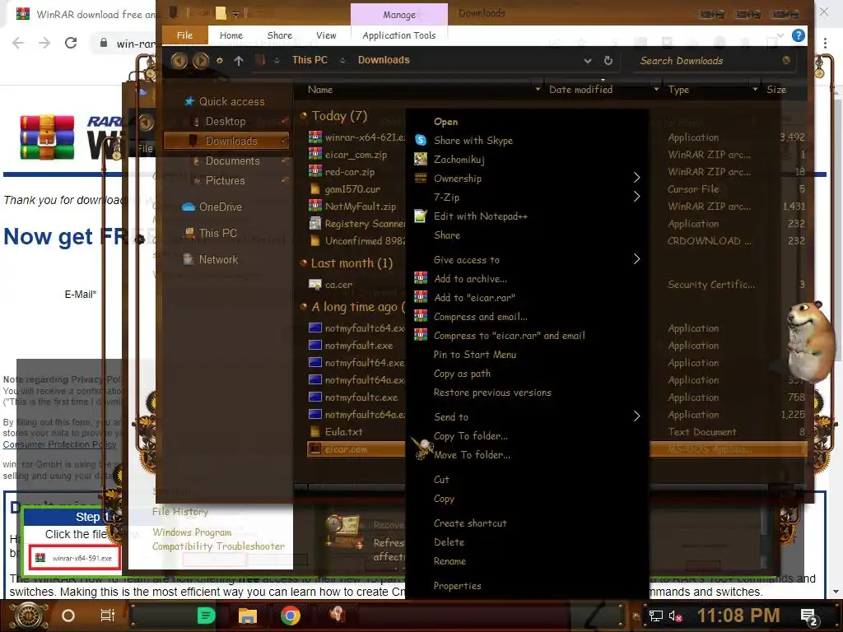Viewport: 843px width, 632px height.
Task: Open green notes app on taskbar
Action: click(207, 616)
